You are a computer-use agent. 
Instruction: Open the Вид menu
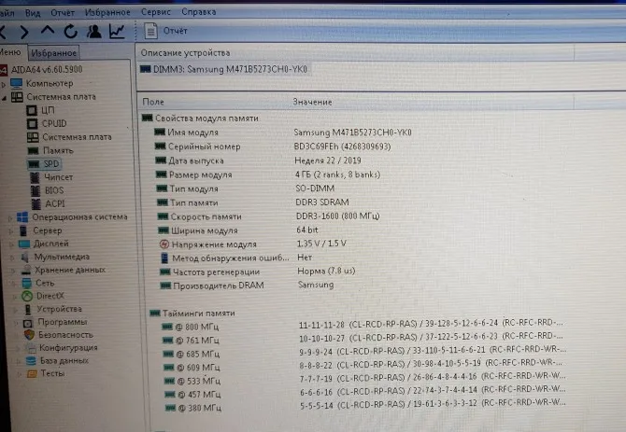pos(33,13)
